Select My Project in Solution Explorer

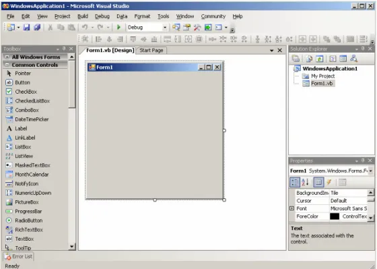coord(322,76)
